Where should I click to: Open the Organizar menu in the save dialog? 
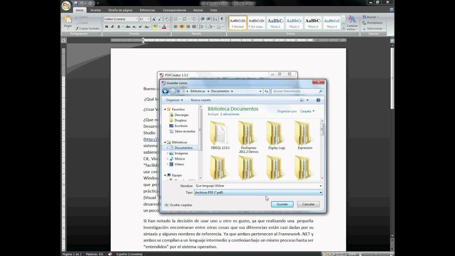pyautogui.click(x=174, y=100)
